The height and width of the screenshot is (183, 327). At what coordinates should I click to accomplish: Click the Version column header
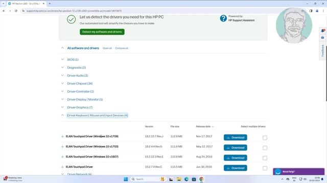pos(149,127)
